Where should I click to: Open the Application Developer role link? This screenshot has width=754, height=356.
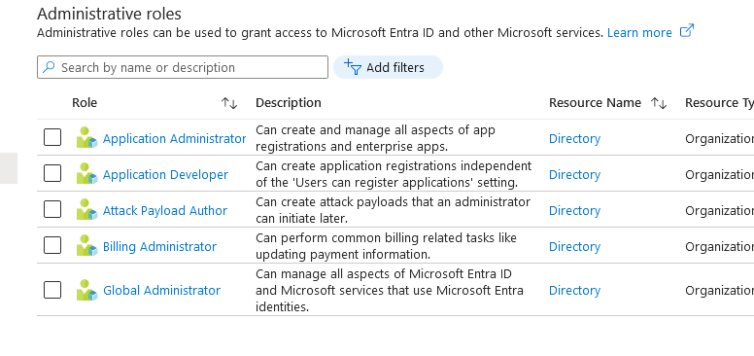tap(165, 175)
